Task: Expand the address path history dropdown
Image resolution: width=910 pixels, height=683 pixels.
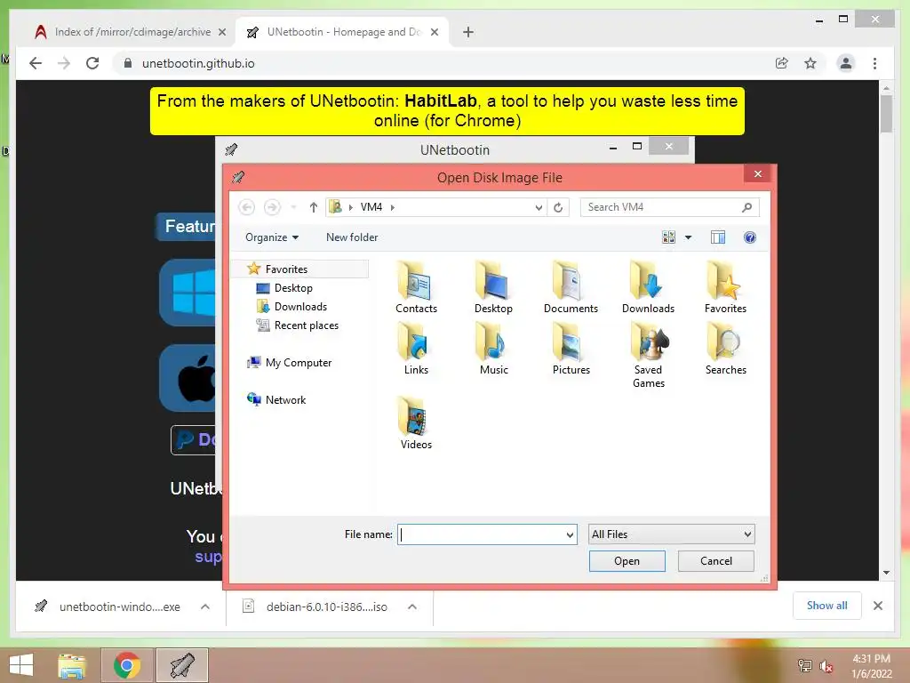Action: click(539, 207)
